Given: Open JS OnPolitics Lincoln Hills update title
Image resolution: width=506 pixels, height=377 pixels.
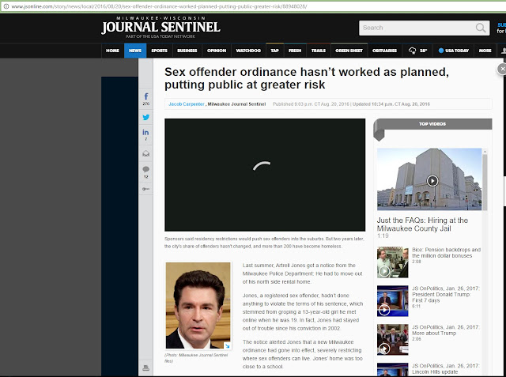Looking at the screenshot, I should point(446,368).
